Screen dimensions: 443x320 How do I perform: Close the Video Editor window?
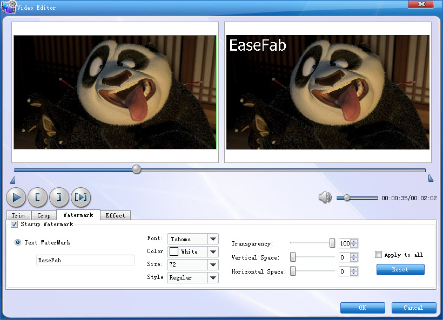pyautogui.click(x=421, y=4)
